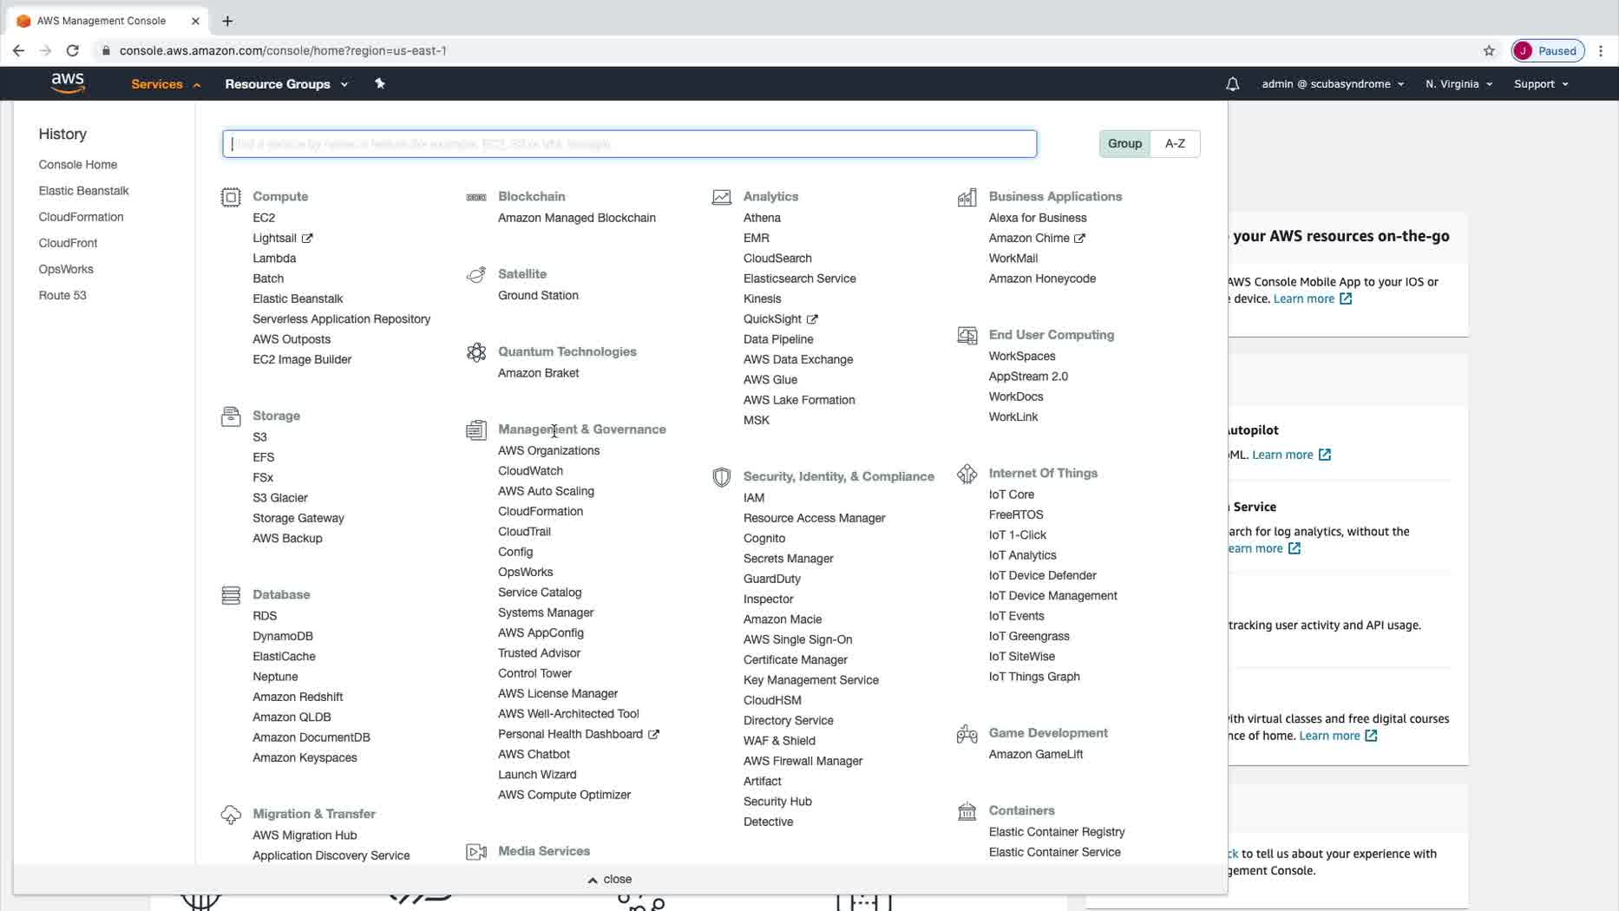Open the Support dropdown menu
This screenshot has height=911, width=1619.
pos(1541,84)
